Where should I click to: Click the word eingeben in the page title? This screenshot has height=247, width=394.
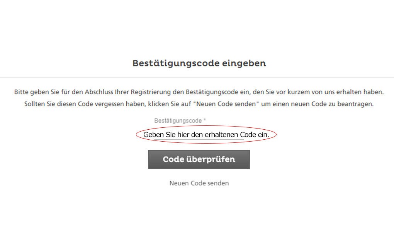click(244, 64)
